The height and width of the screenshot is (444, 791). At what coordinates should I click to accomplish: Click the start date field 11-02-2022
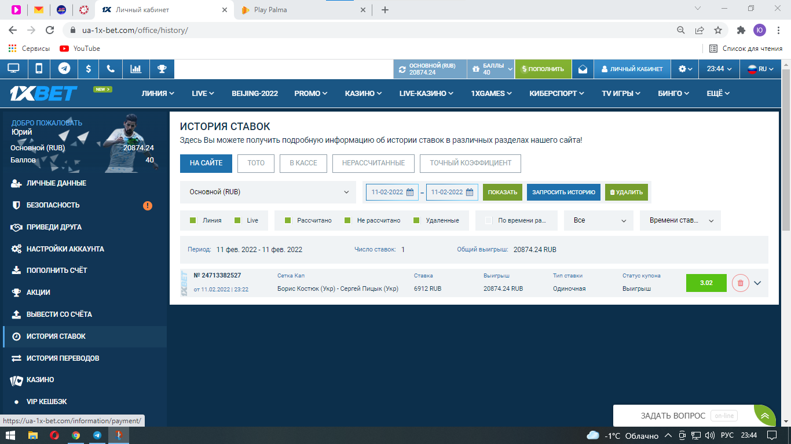[x=392, y=192]
